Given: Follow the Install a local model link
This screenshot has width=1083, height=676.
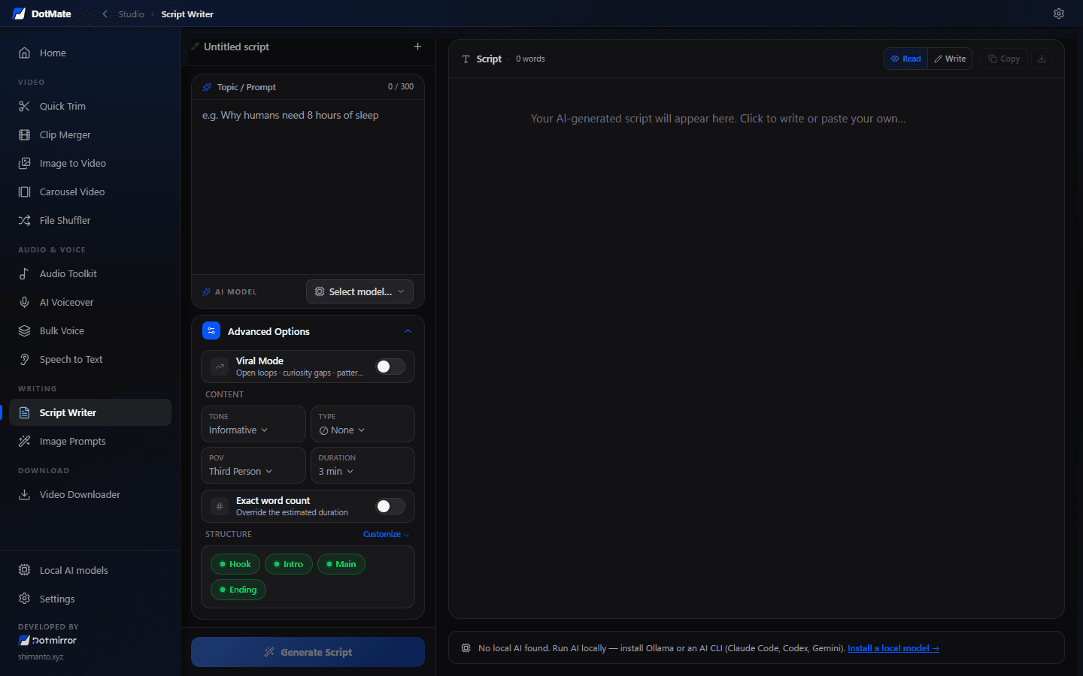Looking at the screenshot, I should [893, 648].
